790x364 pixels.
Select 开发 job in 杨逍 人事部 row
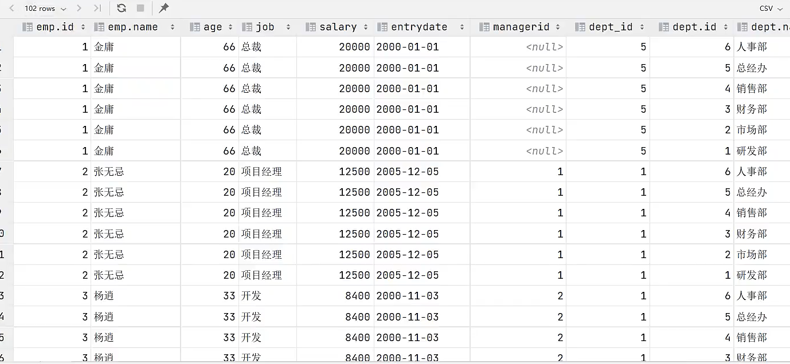pos(268,296)
